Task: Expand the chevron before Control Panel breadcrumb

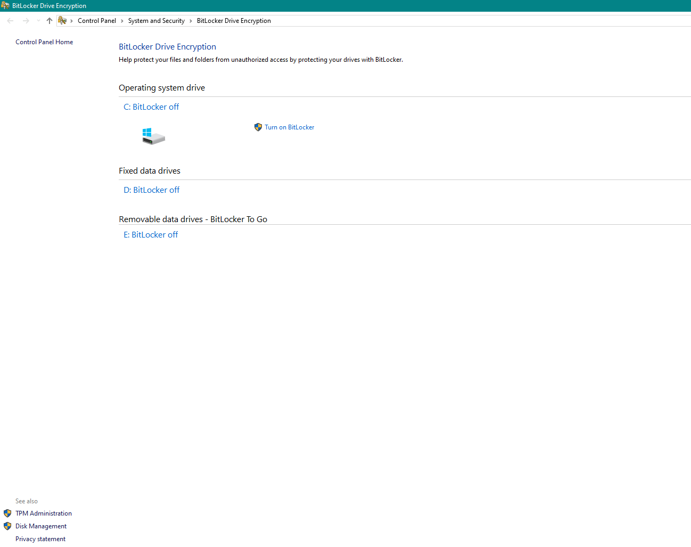Action: tap(71, 21)
